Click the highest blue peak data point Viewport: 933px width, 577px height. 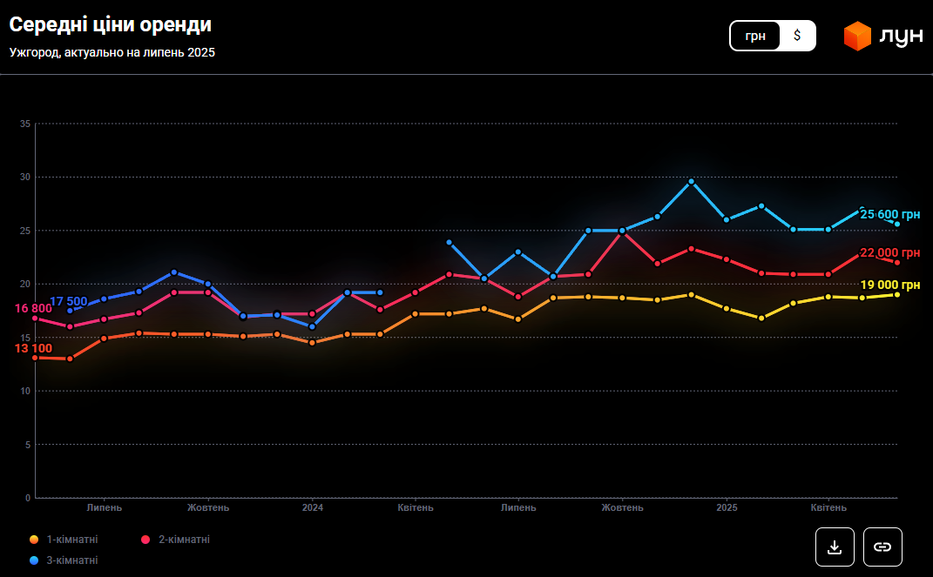click(691, 181)
